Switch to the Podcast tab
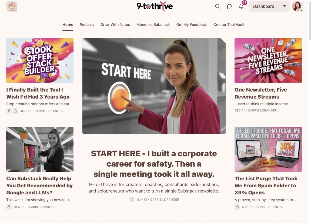The height and width of the screenshot is (223, 311). click(87, 25)
